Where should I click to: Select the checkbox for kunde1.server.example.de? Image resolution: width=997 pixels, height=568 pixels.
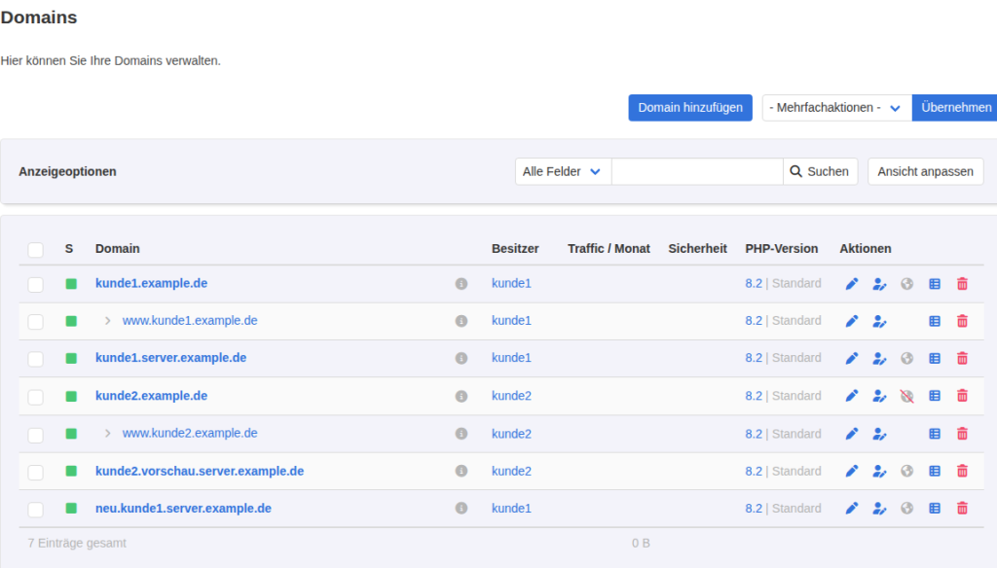click(x=36, y=359)
